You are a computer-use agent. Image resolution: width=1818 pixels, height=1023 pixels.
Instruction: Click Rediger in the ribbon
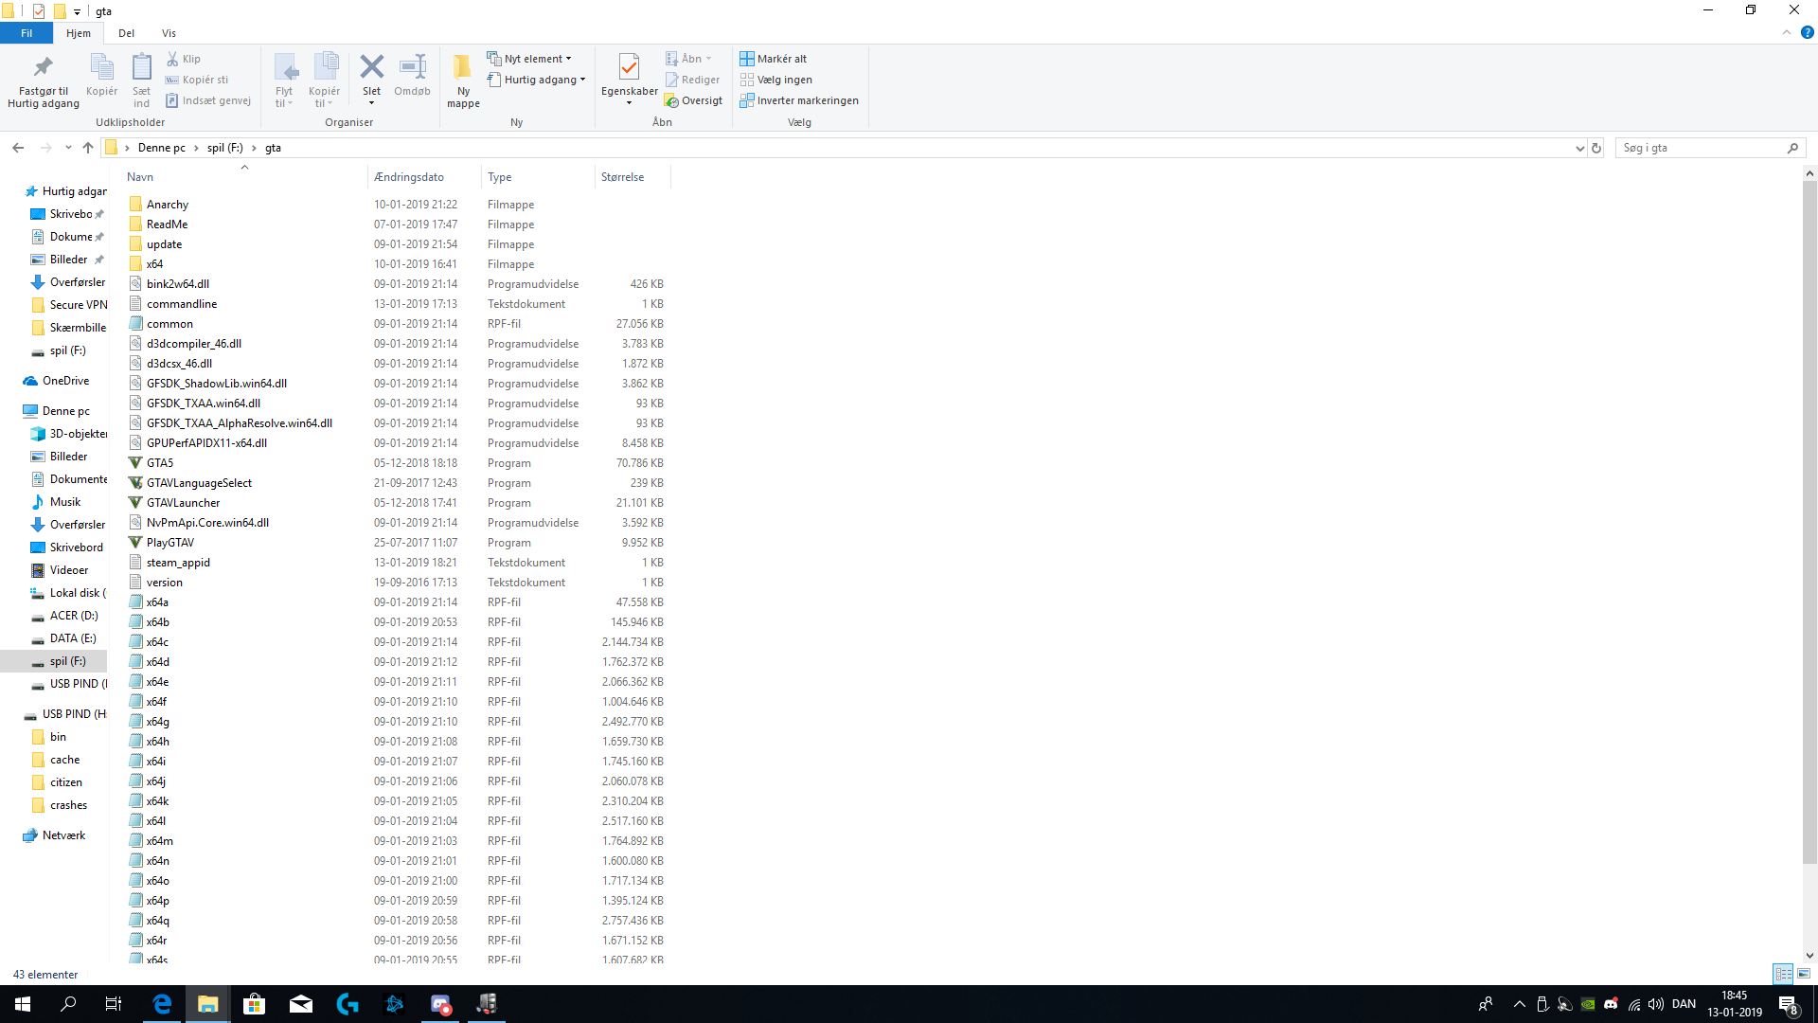692,80
